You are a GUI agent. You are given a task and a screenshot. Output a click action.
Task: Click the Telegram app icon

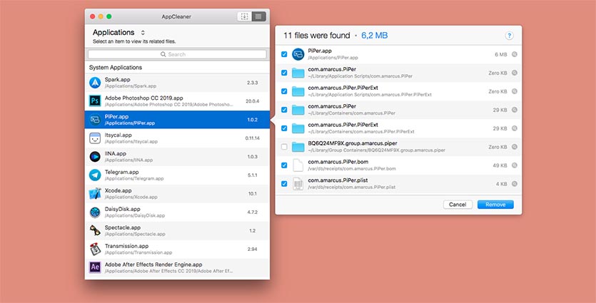[x=95, y=175]
